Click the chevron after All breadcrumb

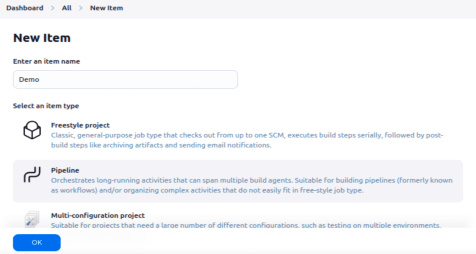(81, 8)
